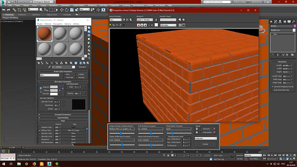
Task: Open the Create tab in command panel
Action: [x=271, y=22]
